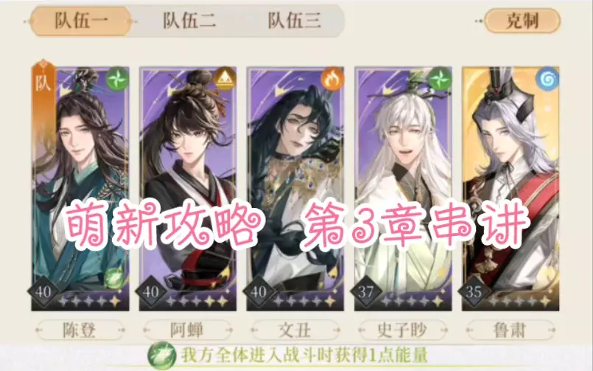
Task: Open the 克制 counter button
Action: tap(522, 21)
